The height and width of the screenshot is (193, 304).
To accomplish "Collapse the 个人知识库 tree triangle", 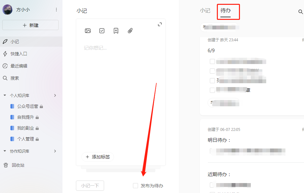I will tap(5, 95).
